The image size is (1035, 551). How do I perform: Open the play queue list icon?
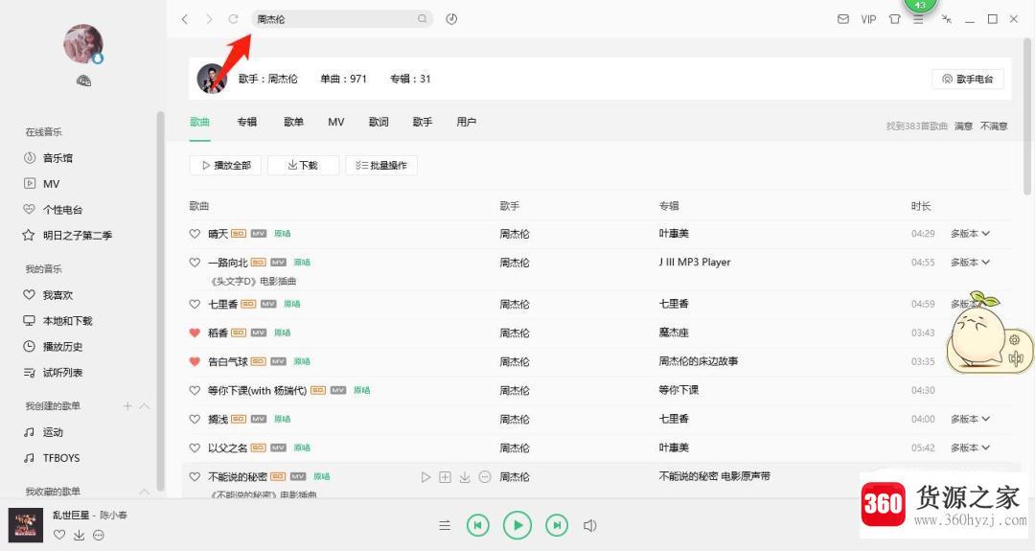(x=445, y=525)
